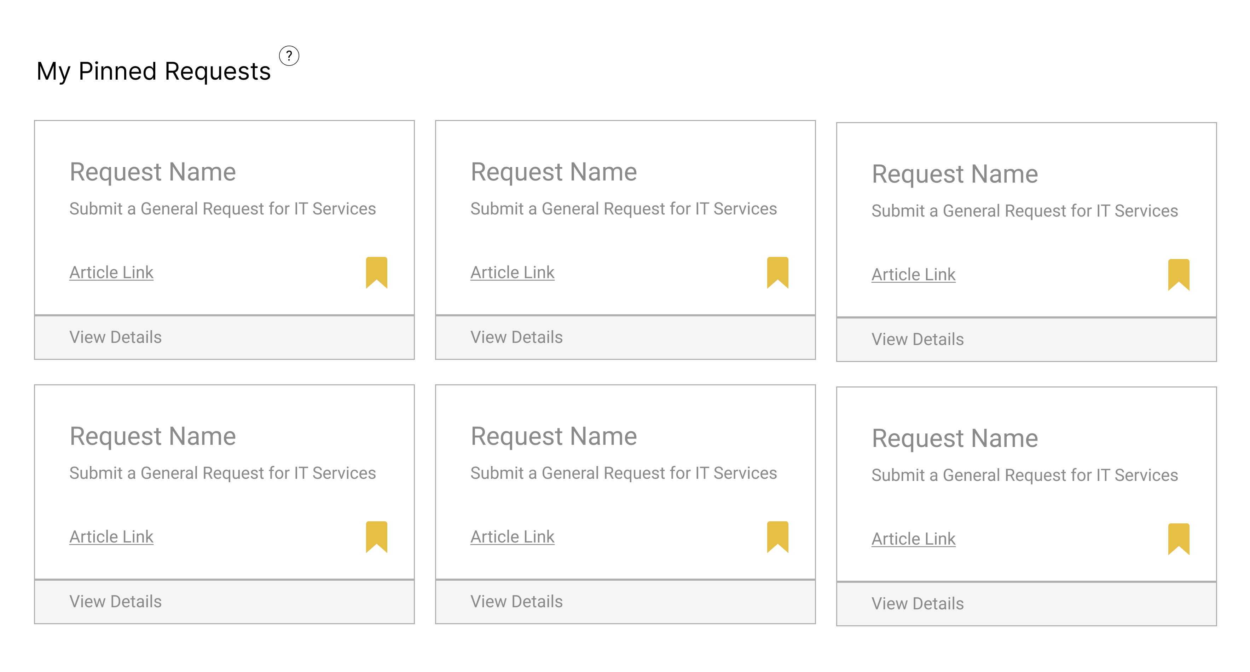Unpin the bottom-left request card bookmark

(377, 536)
